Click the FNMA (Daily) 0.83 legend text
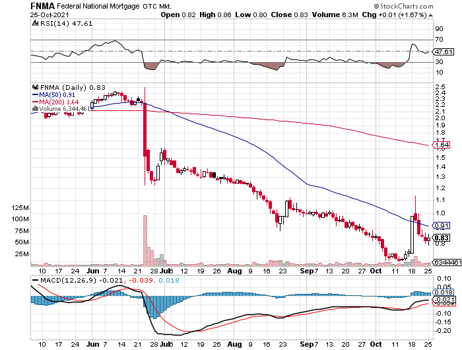 point(73,87)
